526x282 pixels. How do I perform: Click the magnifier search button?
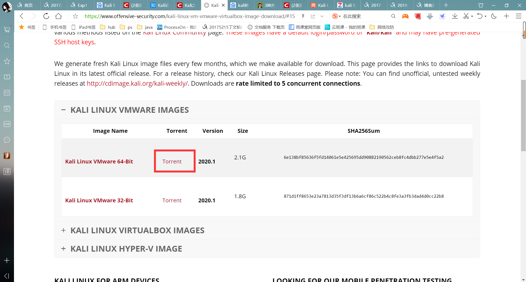click(393, 16)
